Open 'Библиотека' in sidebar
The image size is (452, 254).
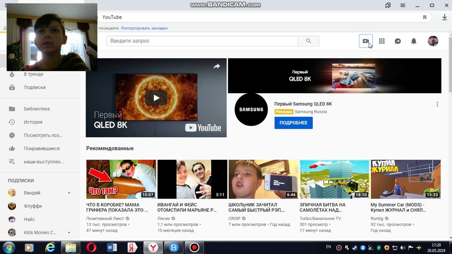click(x=37, y=109)
